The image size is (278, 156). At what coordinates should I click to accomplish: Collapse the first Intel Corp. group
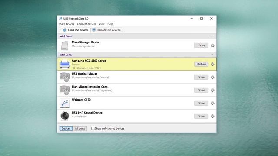pos(212,36)
